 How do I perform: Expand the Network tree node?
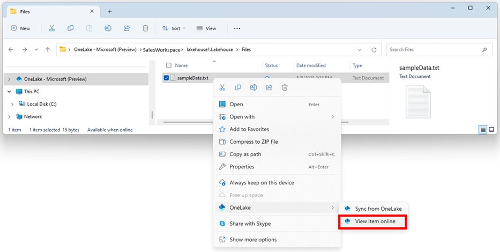coord(9,117)
